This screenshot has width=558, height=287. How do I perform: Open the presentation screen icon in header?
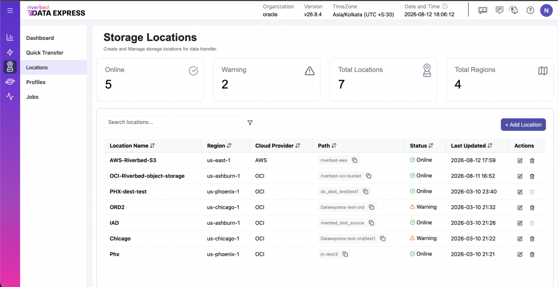point(483,10)
